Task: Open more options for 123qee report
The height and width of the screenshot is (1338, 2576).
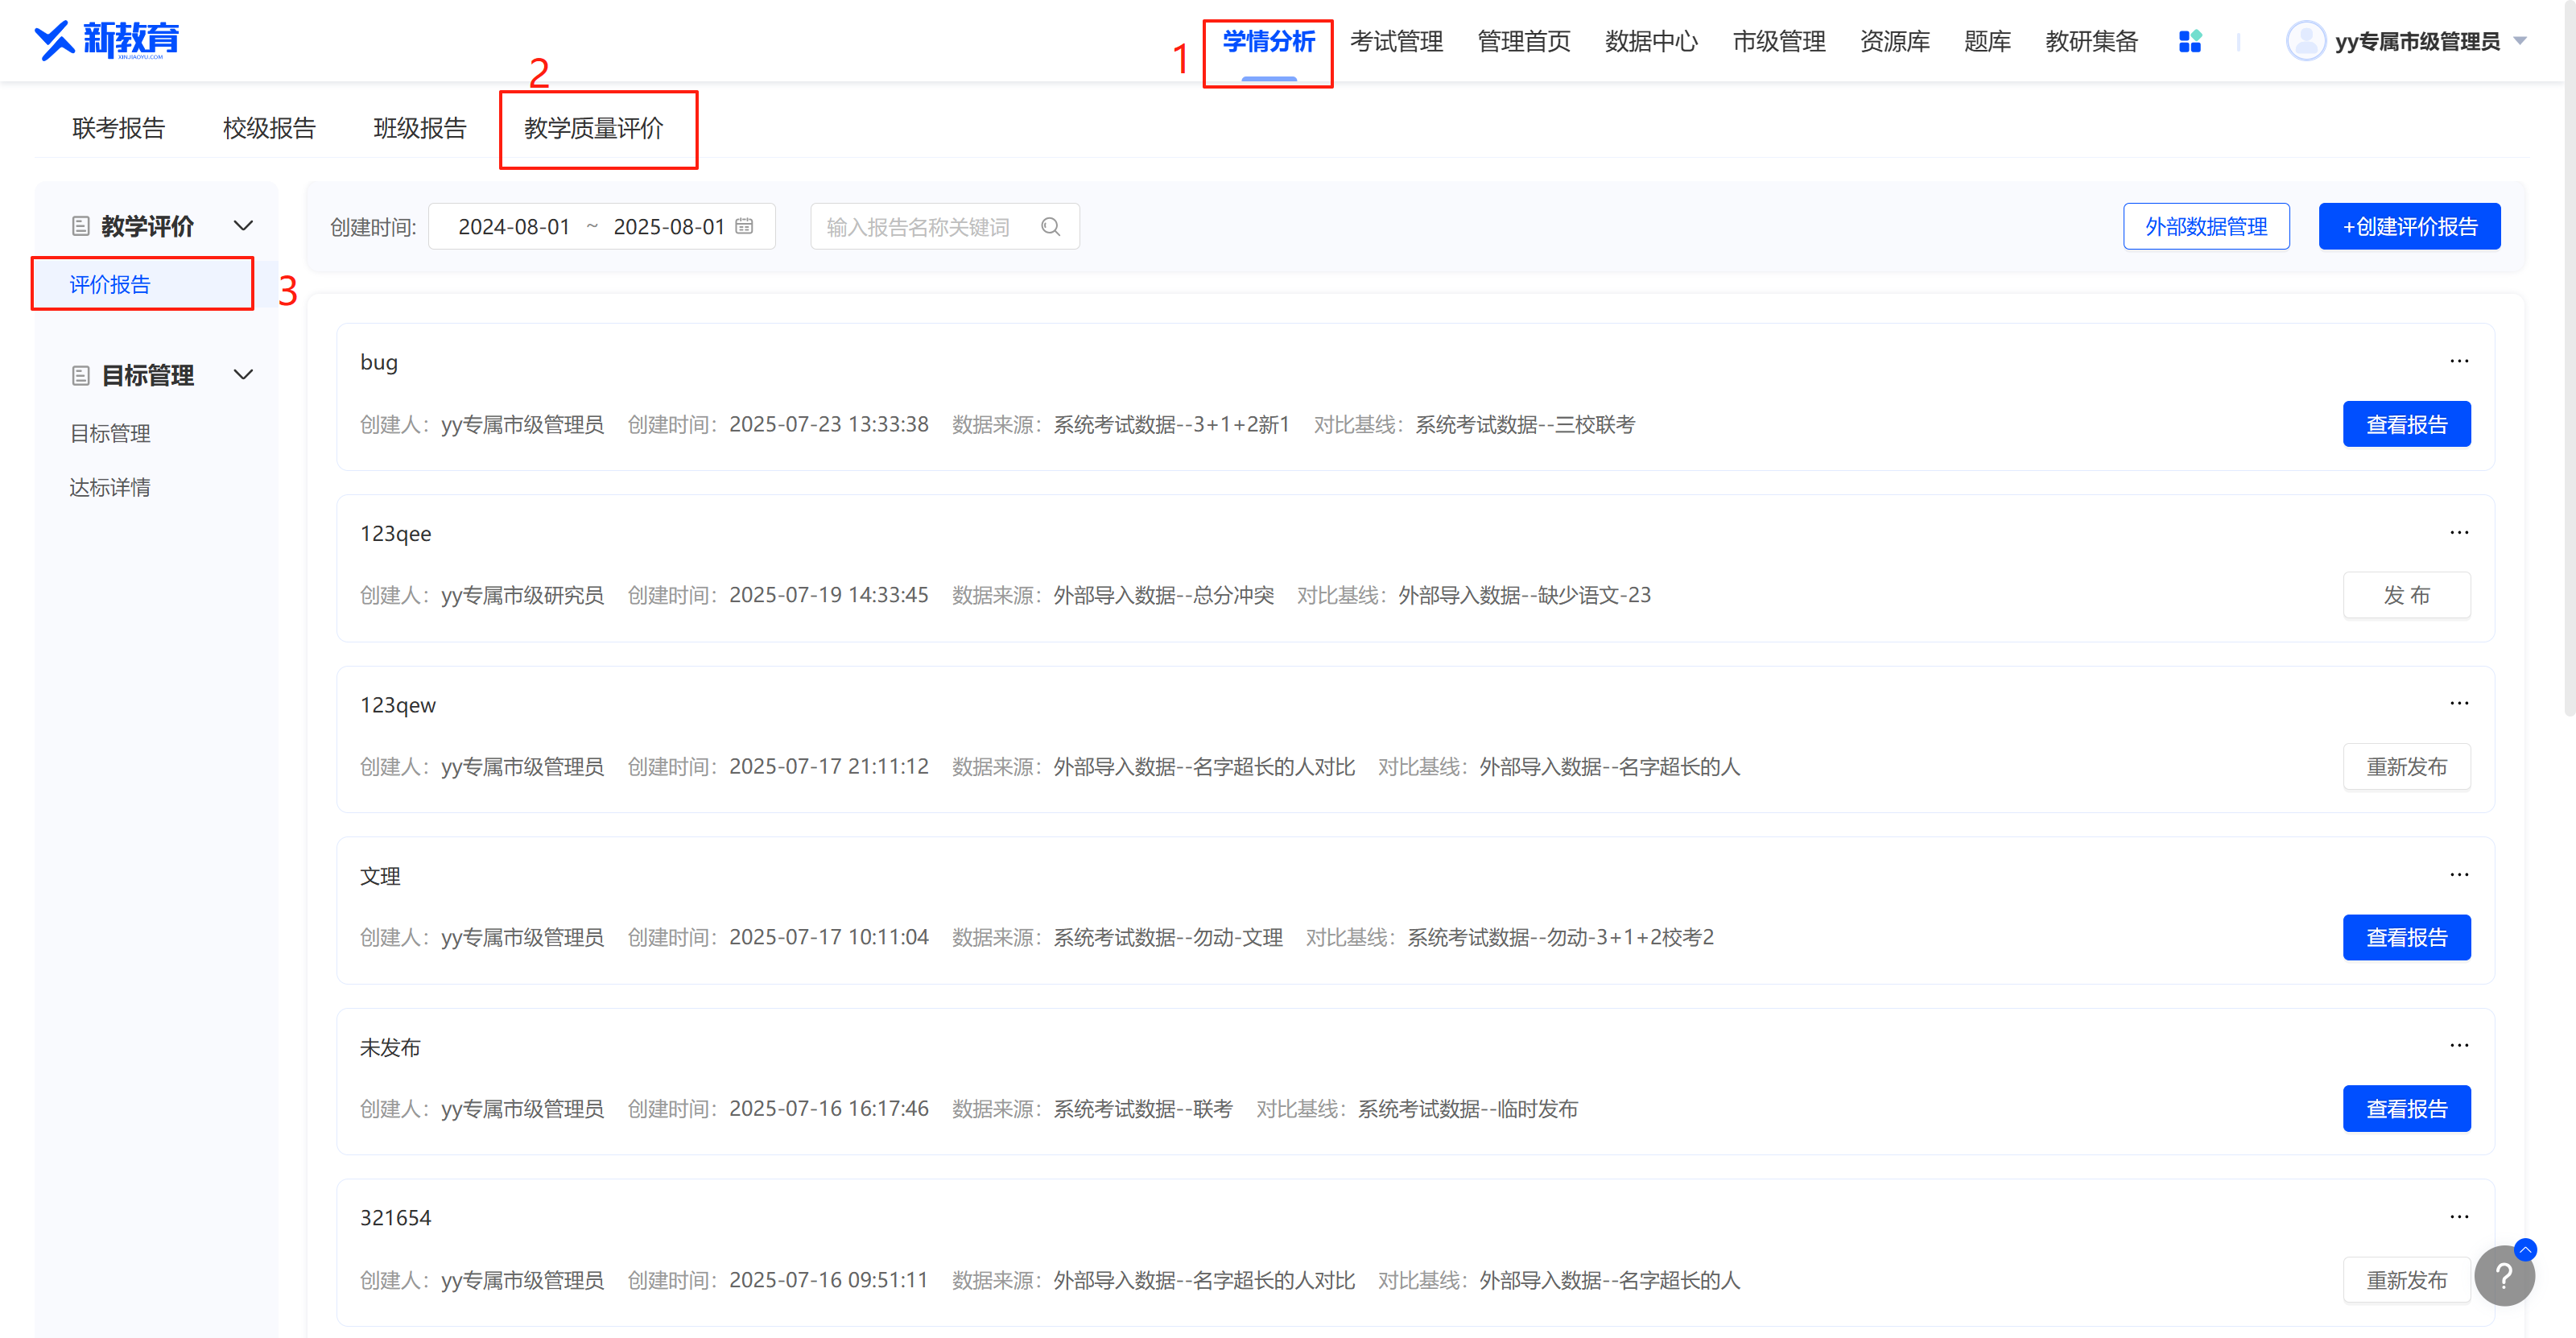Action: click(x=2459, y=533)
